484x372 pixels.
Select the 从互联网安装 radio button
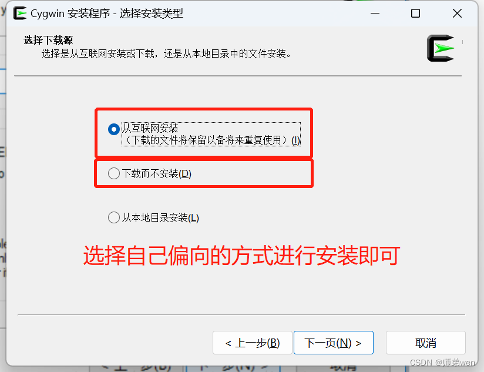(x=114, y=129)
